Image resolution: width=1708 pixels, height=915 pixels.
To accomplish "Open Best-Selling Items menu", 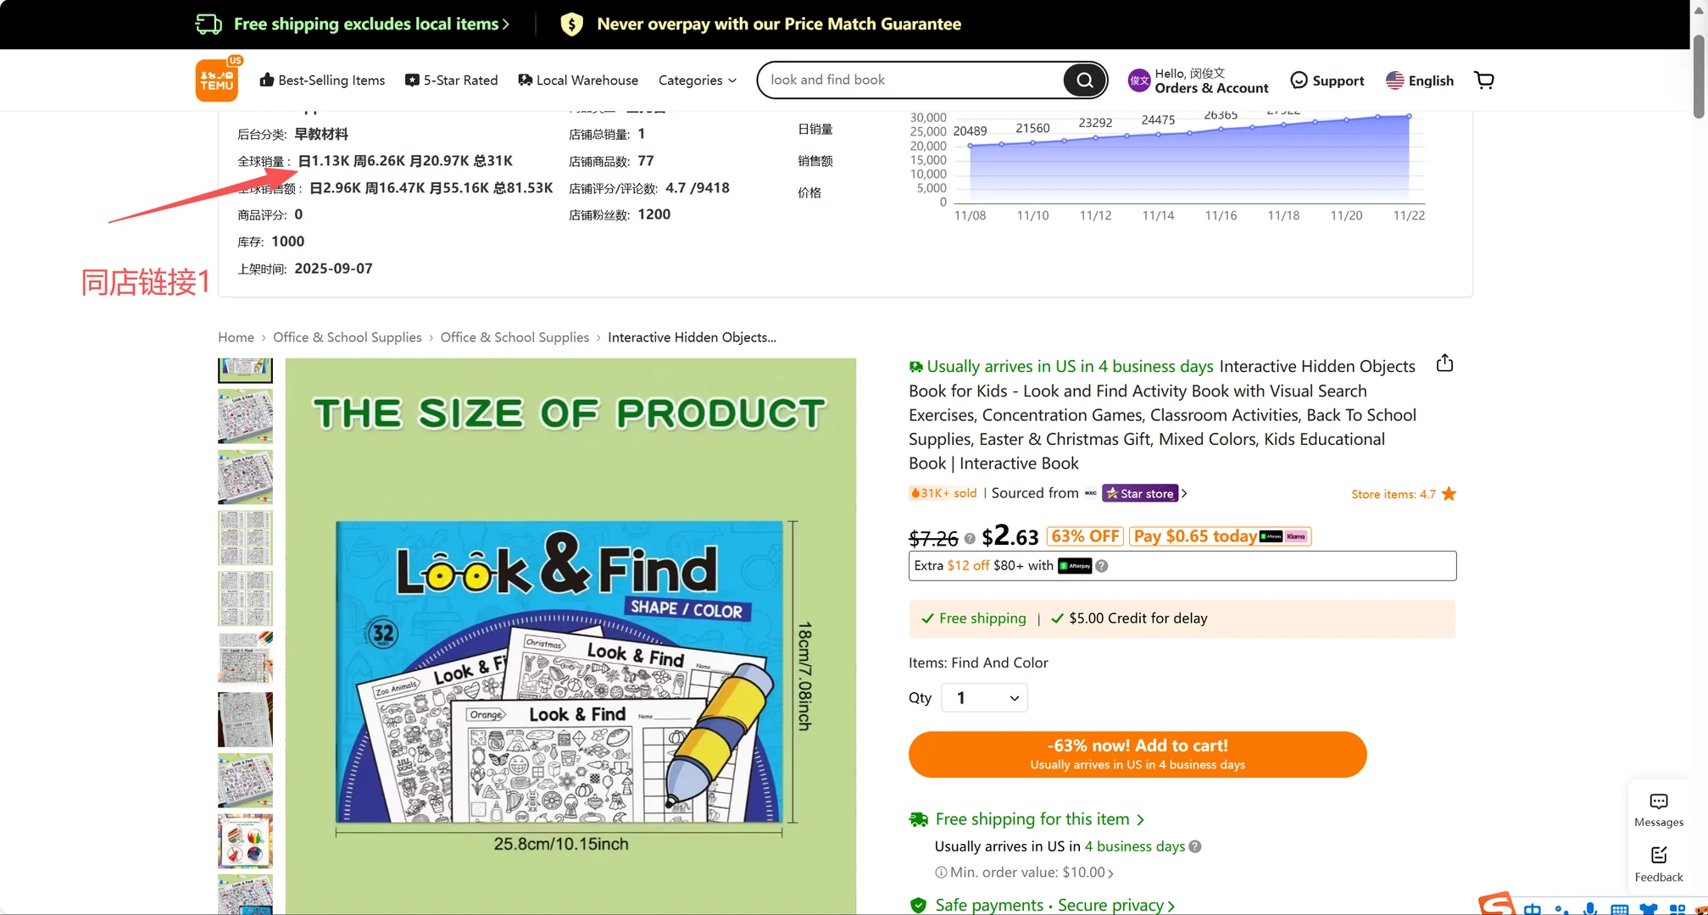I will click(322, 80).
